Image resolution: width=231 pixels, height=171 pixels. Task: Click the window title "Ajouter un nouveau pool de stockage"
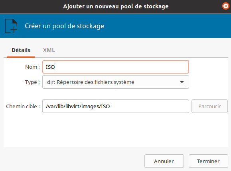tap(116, 6)
